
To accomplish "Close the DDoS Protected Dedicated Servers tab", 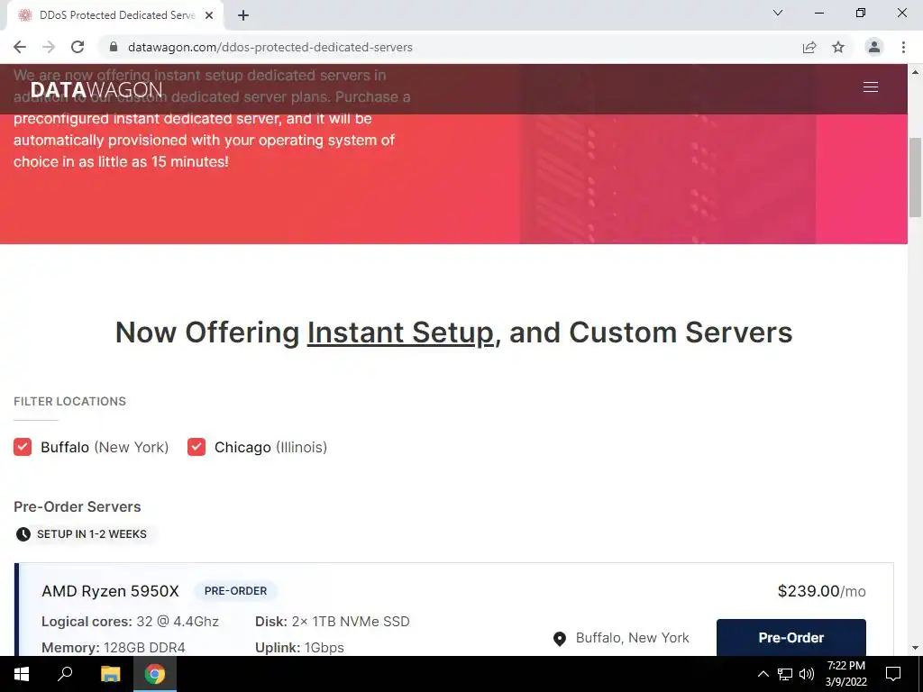I will 209,15.
